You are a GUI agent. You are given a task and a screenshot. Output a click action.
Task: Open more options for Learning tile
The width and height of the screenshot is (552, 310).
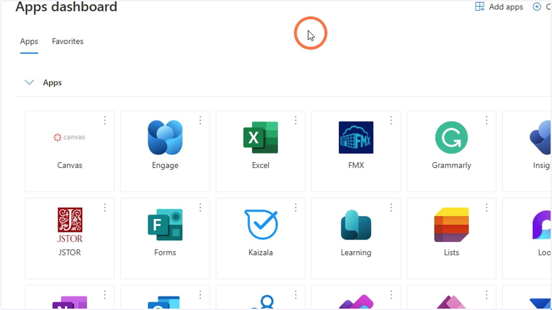tap(391, 208)
